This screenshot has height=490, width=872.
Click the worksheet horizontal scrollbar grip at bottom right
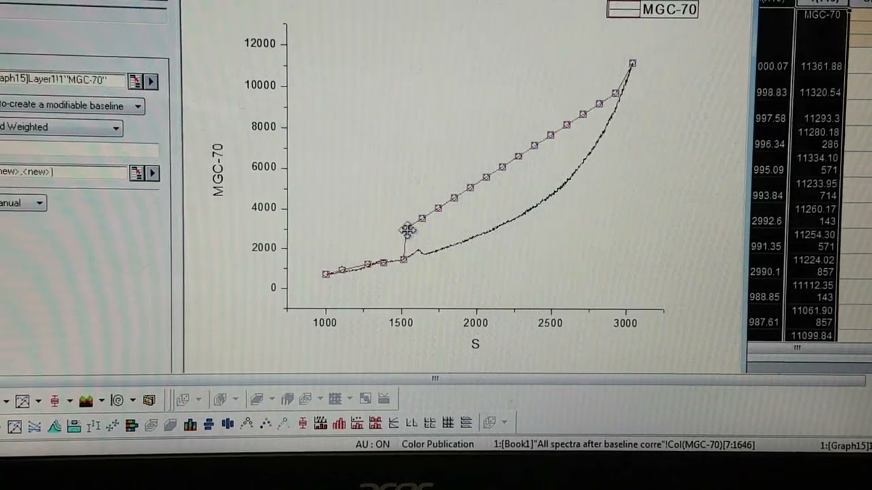pos(796,348)
